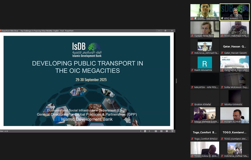Switch to Reading View icon
251x160 pixels.
(x=167, y=131)
